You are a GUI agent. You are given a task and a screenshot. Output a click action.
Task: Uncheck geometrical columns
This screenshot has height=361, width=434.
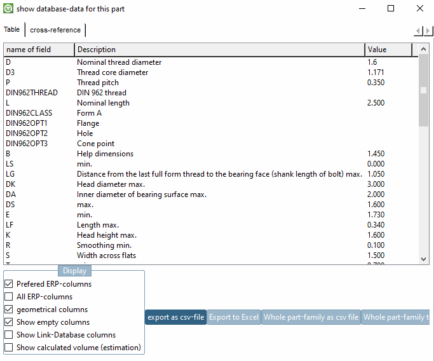coord(9,310)
